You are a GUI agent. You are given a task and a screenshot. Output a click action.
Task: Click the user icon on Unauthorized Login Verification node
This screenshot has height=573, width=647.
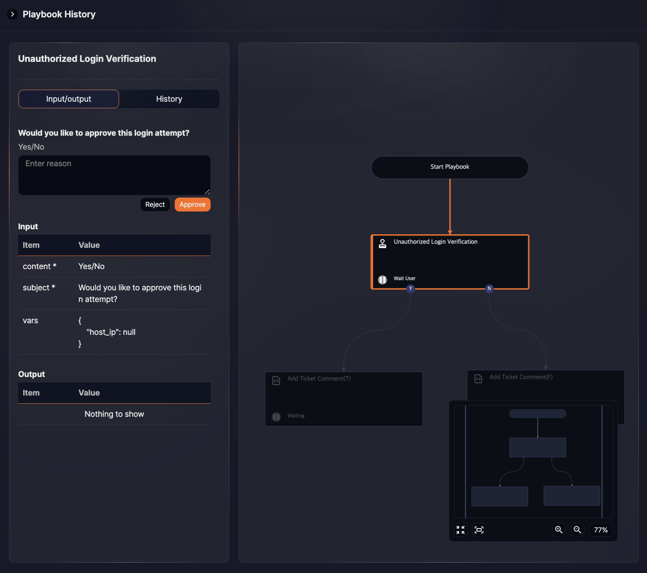point(382,243)
